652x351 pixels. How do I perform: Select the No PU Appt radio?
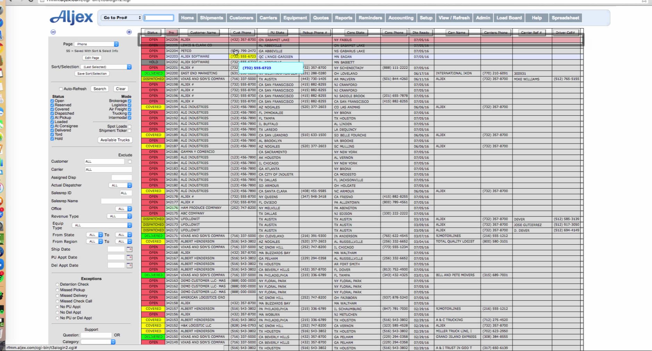coord(57,307)
